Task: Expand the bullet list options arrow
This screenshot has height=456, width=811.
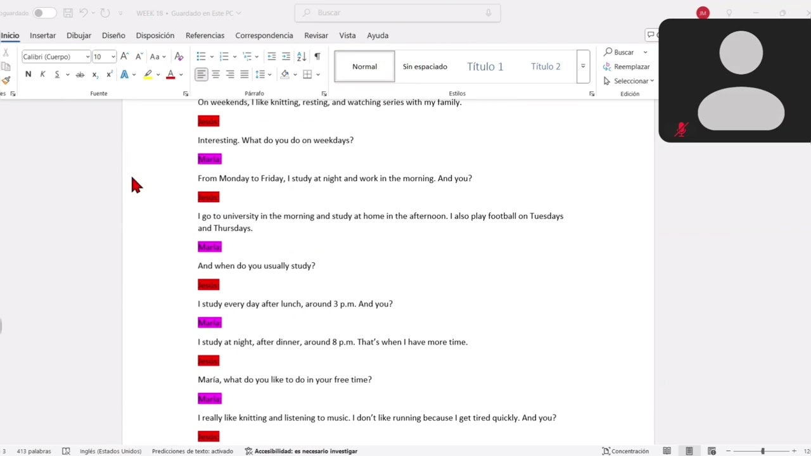Action: (x=212, y=56)
